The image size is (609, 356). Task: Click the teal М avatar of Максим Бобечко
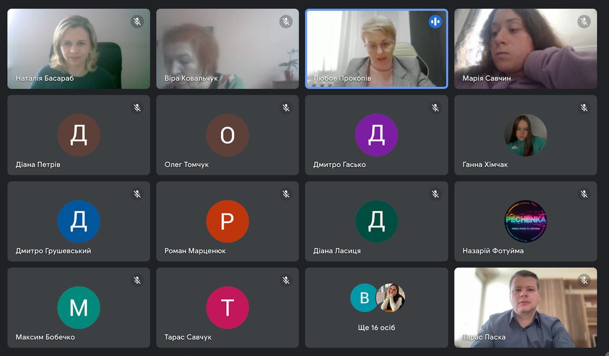(x=79, y=308)
